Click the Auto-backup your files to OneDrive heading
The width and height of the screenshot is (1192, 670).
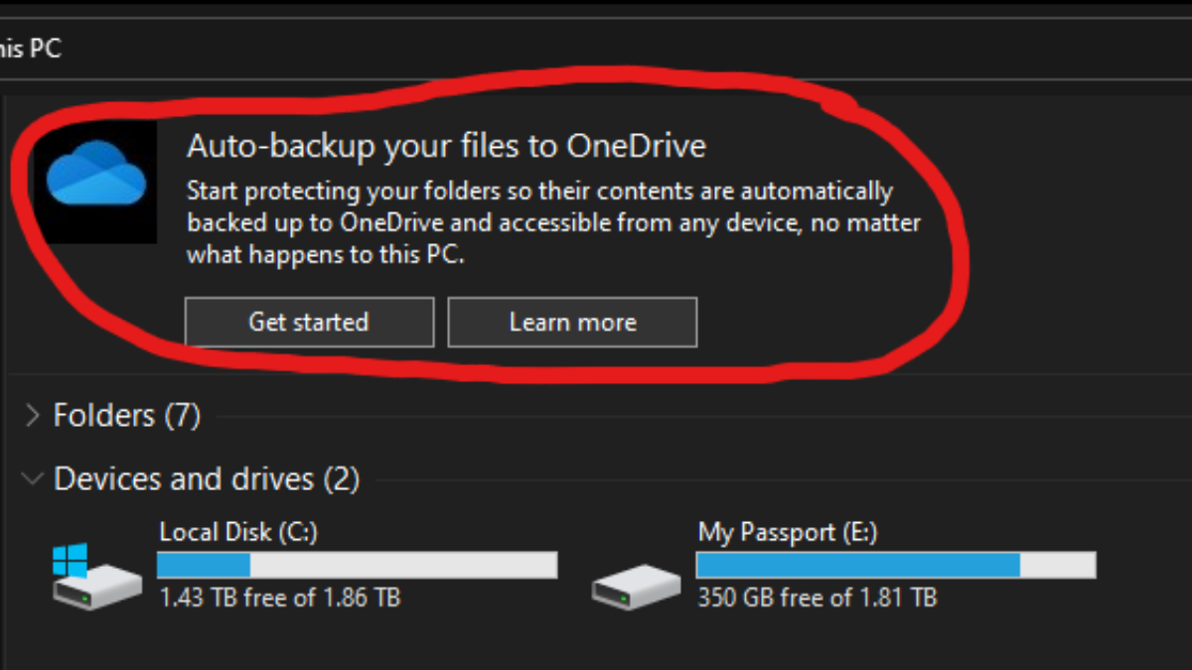446,147
